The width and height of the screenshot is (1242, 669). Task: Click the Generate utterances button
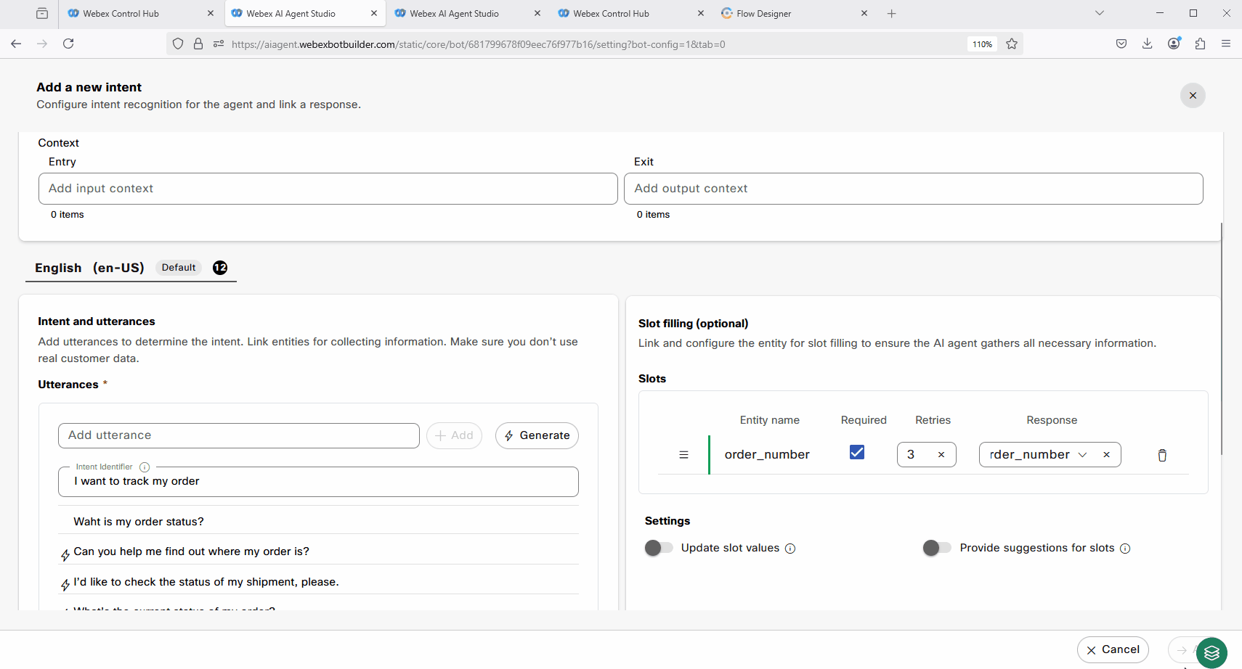coord(537,435)
